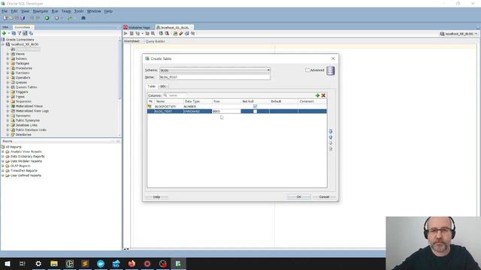Click the eraser Clear icon in worksheet toolbar
Viewport: 481px width, 270px height.
tap(181, 33)
